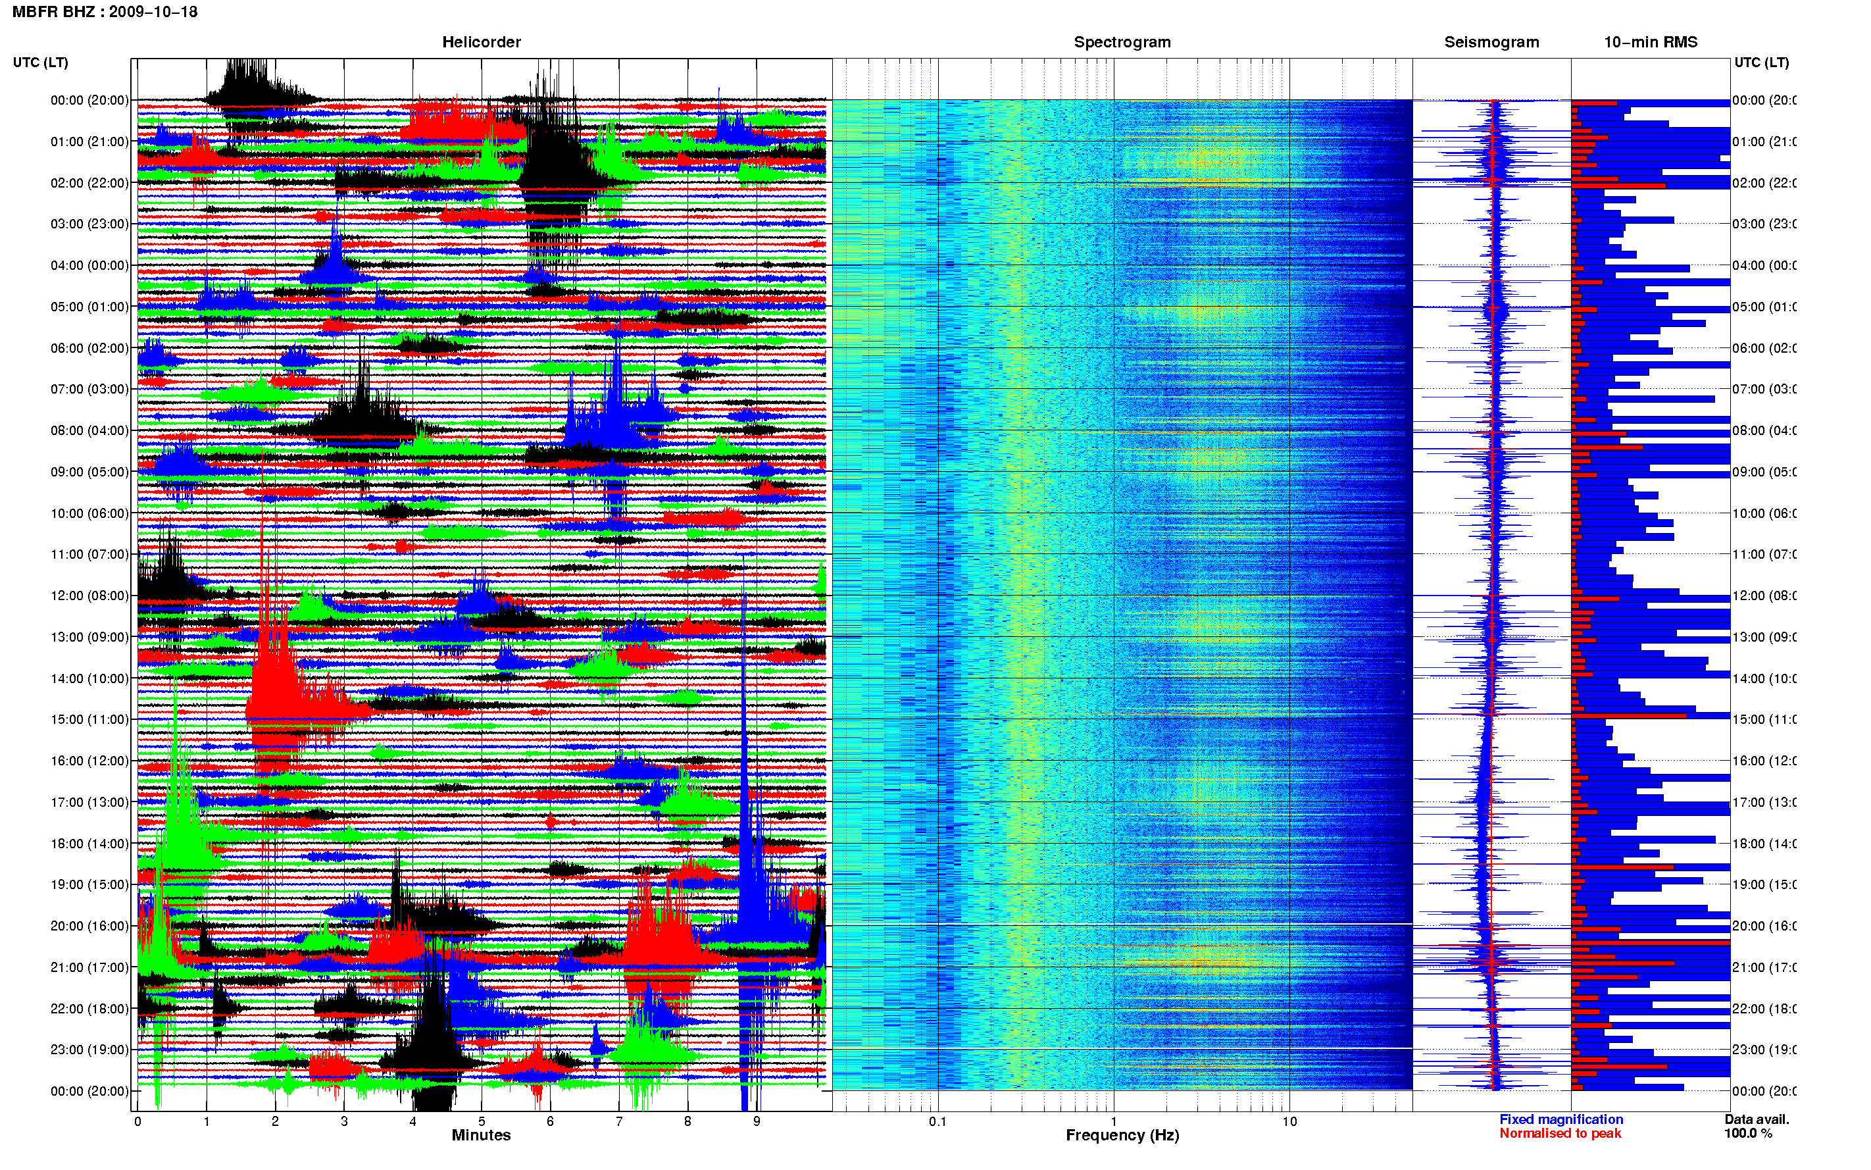The height and width of the screenshot is (1170, 1871).
Task: Click the 'Normalised to peak' legend text
Action: pos(1560,1133)
